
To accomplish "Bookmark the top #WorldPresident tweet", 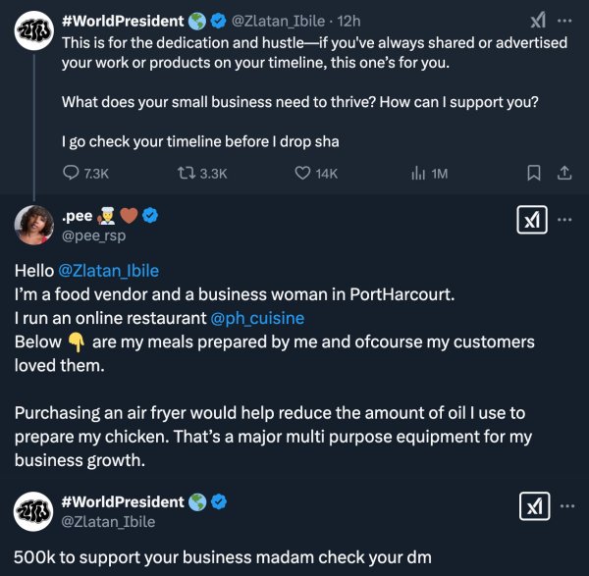I will point(534,173).
